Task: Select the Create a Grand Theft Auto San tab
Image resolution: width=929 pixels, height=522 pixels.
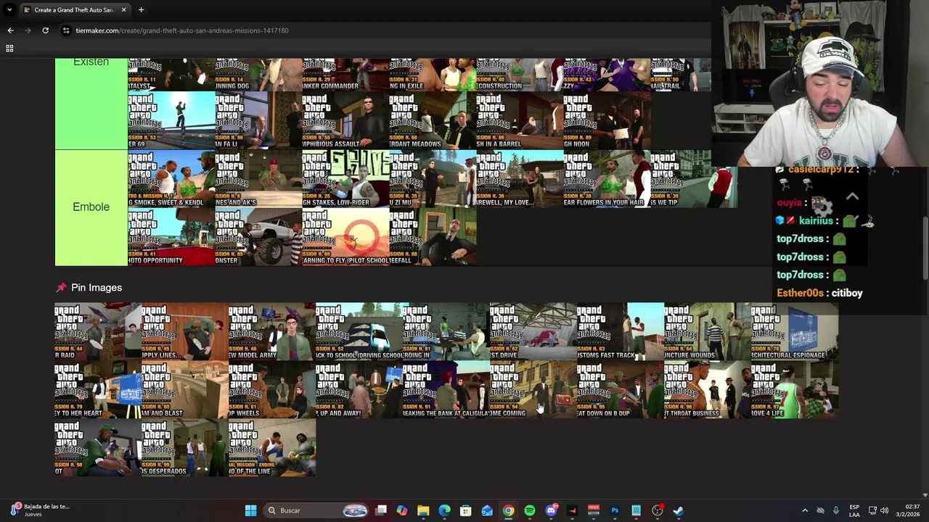Action: pyautogui.click(x=75, y=10)
